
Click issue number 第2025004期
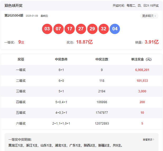pyautogui.click(x=14, y=16)
